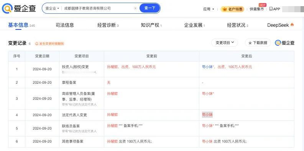Open the 供需集市 link
This screenshot has height=151, width=304.
[257, 9]
